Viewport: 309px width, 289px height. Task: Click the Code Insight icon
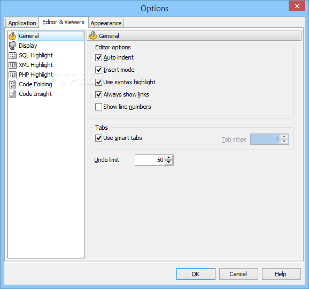[12, 94]
